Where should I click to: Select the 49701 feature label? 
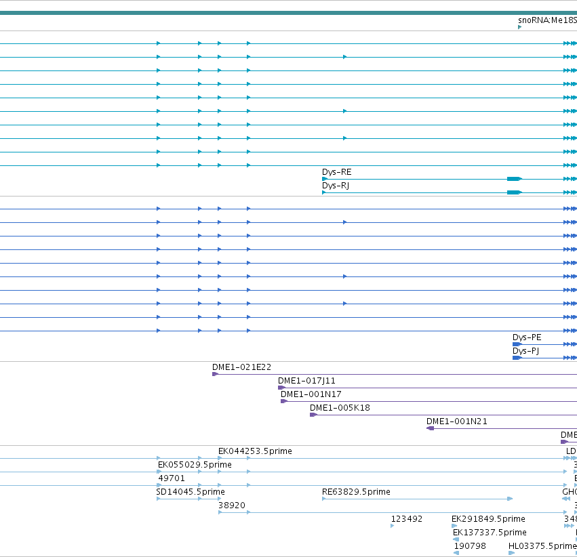point(172,478)
